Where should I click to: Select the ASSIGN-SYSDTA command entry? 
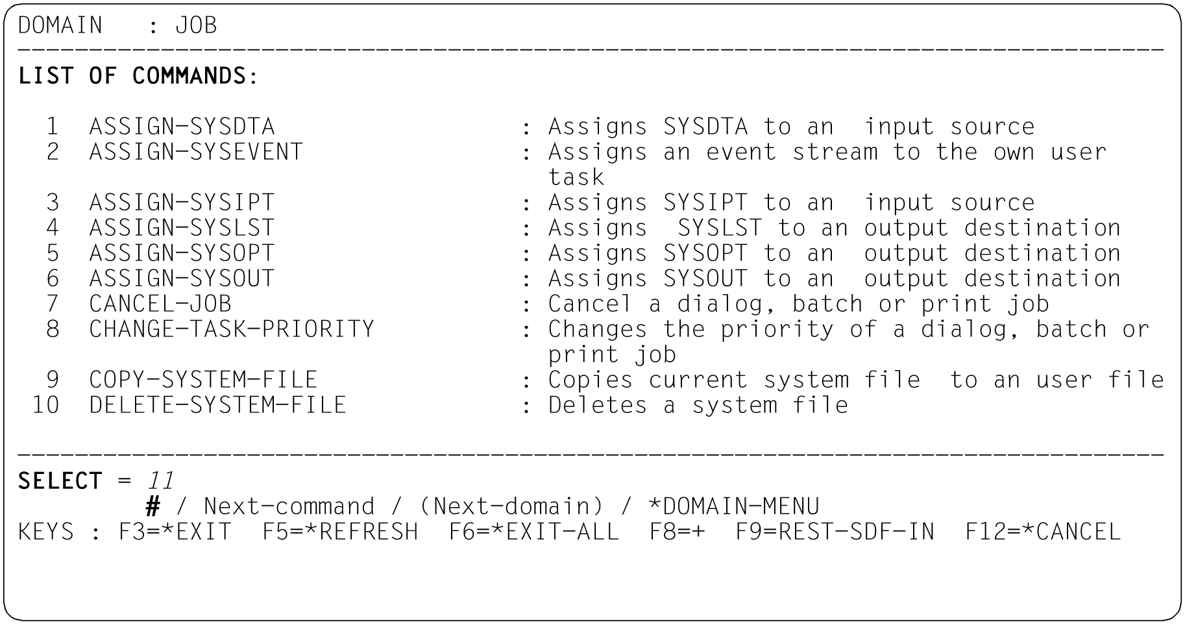pyautogui.click(x=182, y=127)
